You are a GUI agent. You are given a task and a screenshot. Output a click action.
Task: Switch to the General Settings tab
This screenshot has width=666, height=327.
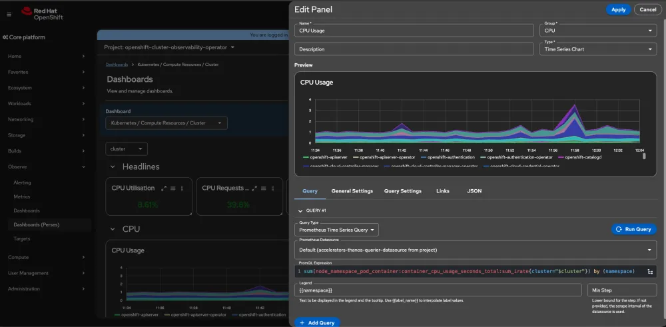352,191
